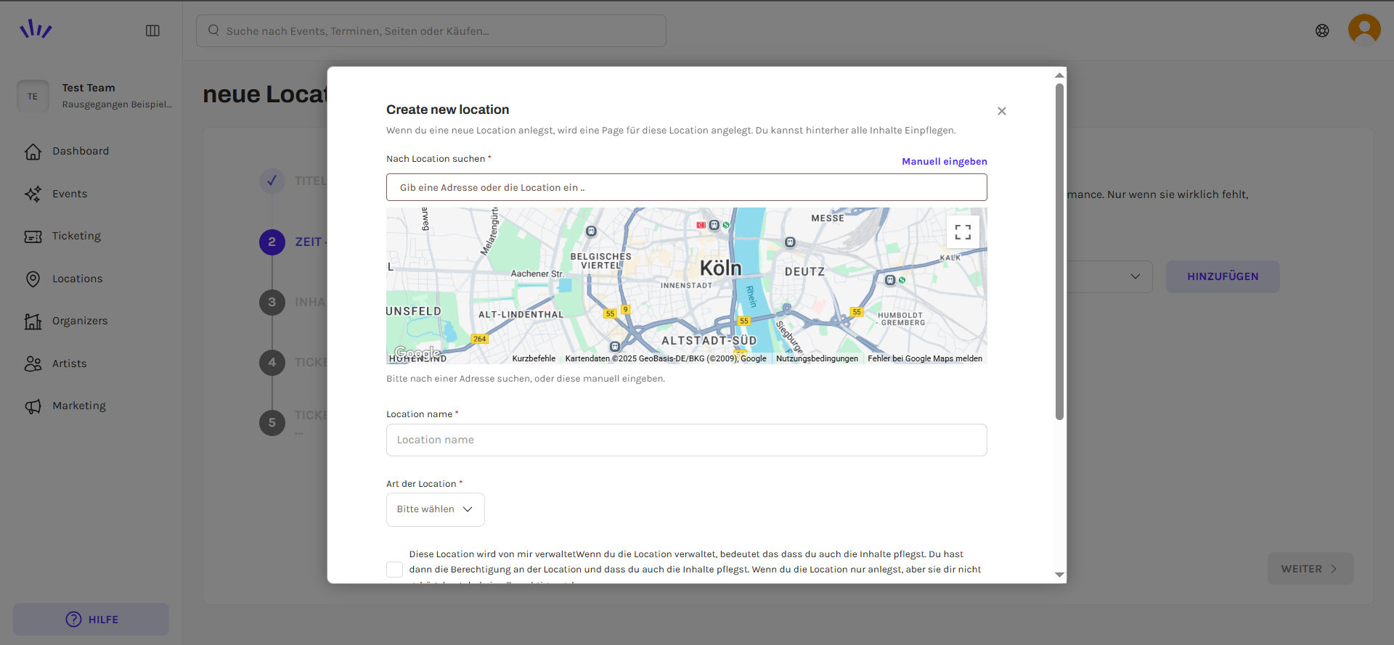The image size is (1394, 645).
Task: Click the question mark help icon
Action: coord(73,619)
